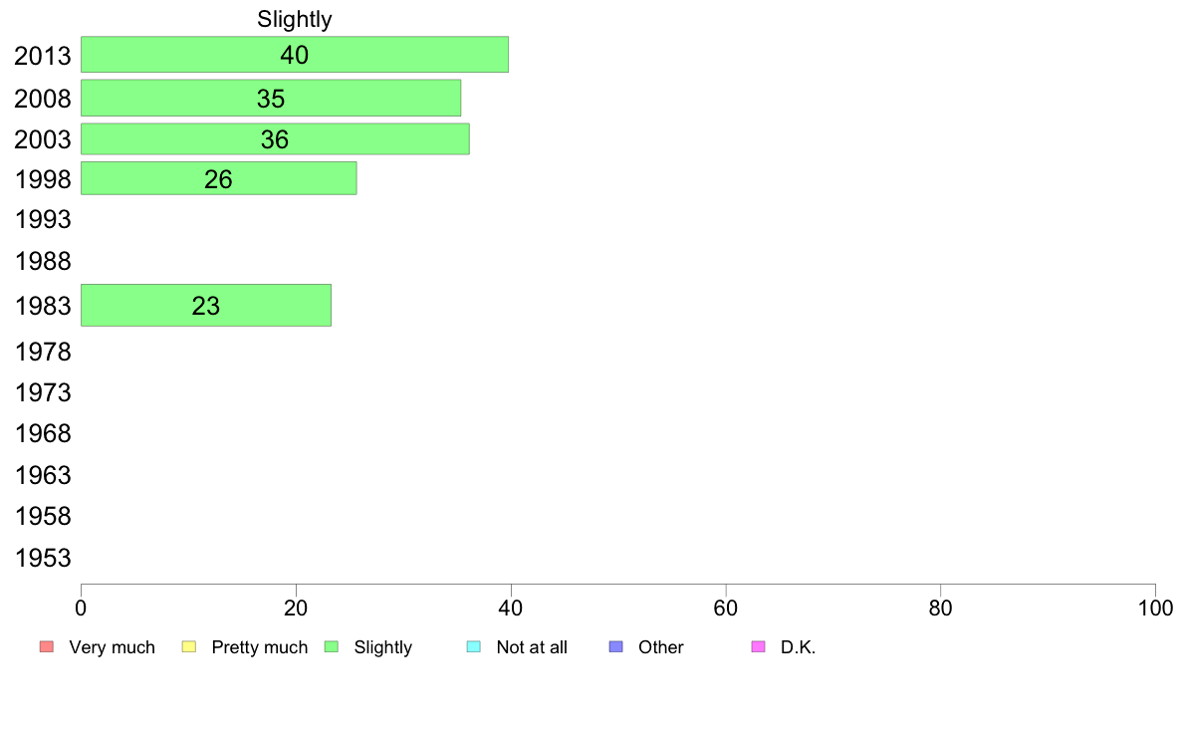
Task: Click the 60 tick on x-axis
Action: 725,609
